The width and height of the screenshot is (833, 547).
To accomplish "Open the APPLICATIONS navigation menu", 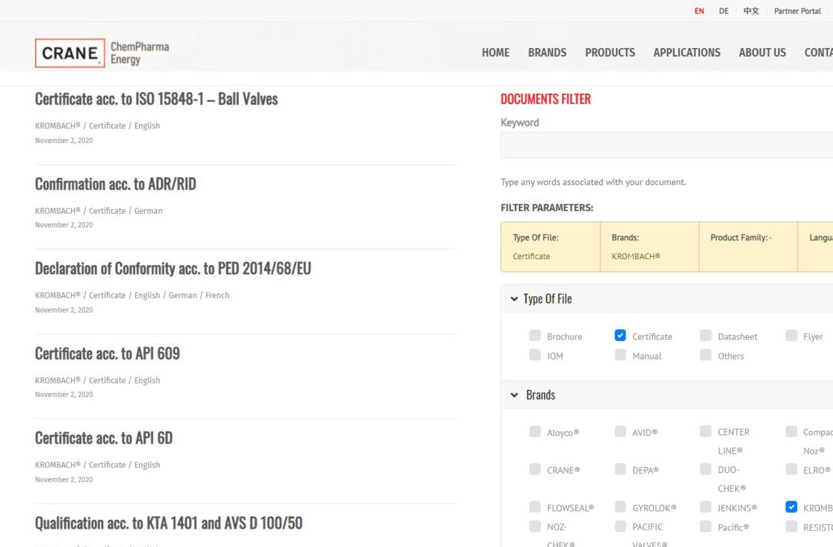I will [x=687, y=53].
